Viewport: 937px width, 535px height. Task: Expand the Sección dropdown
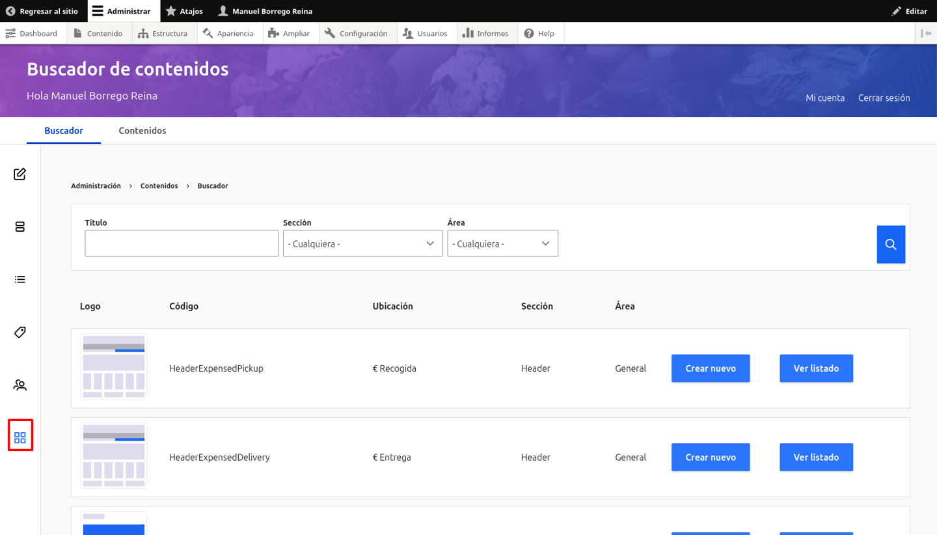[x=362, y=243]
